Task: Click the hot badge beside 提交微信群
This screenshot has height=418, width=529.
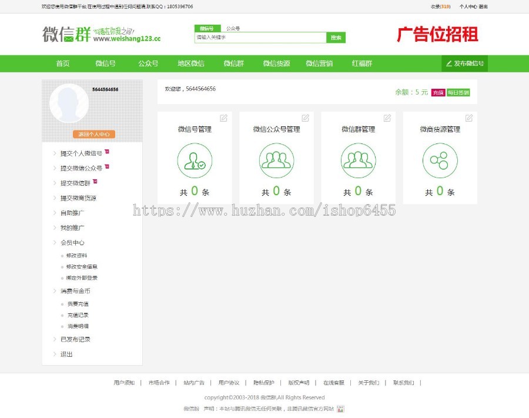Action: coord(95,181)
